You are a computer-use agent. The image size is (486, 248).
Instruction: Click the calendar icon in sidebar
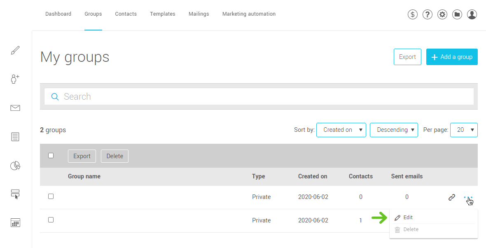point(15,223)
